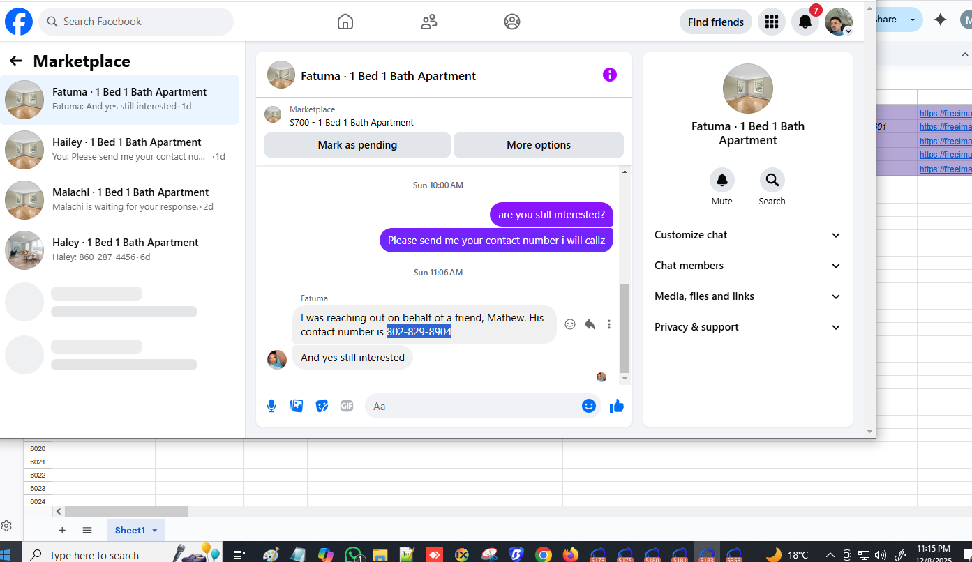Send a thumbs up like
This screenshot has height=562, width=972.
[x=617, y=406]
